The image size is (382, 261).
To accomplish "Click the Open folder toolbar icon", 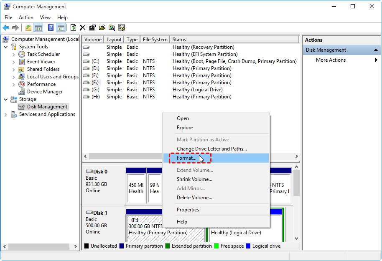I will [102, 28].
